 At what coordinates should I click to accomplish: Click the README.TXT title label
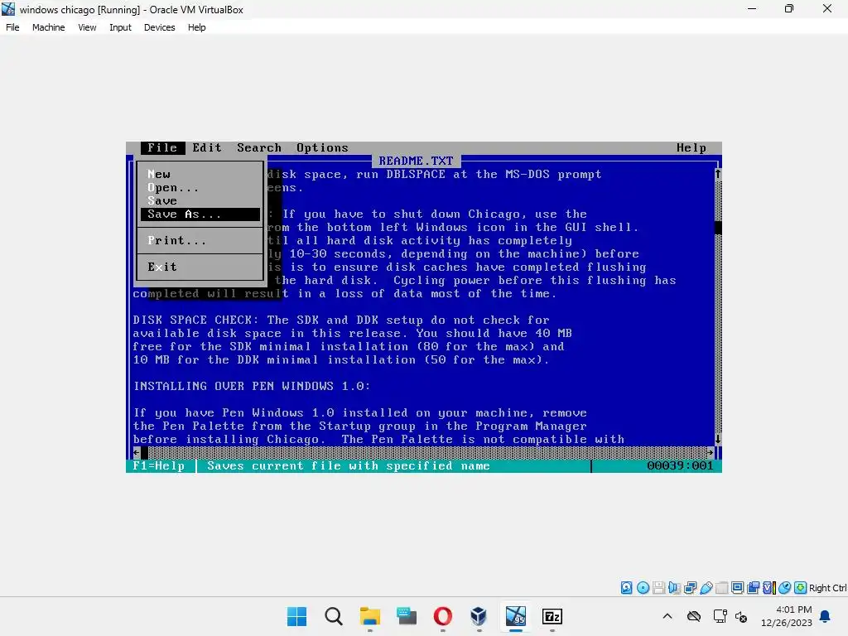(416, 161)
